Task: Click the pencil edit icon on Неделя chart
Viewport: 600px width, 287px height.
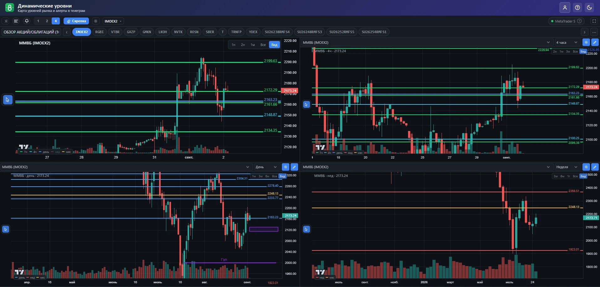Action: (595, 167)
